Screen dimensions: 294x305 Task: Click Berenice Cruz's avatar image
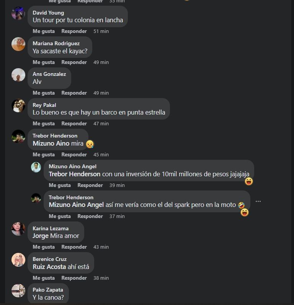tap(18, 260)
